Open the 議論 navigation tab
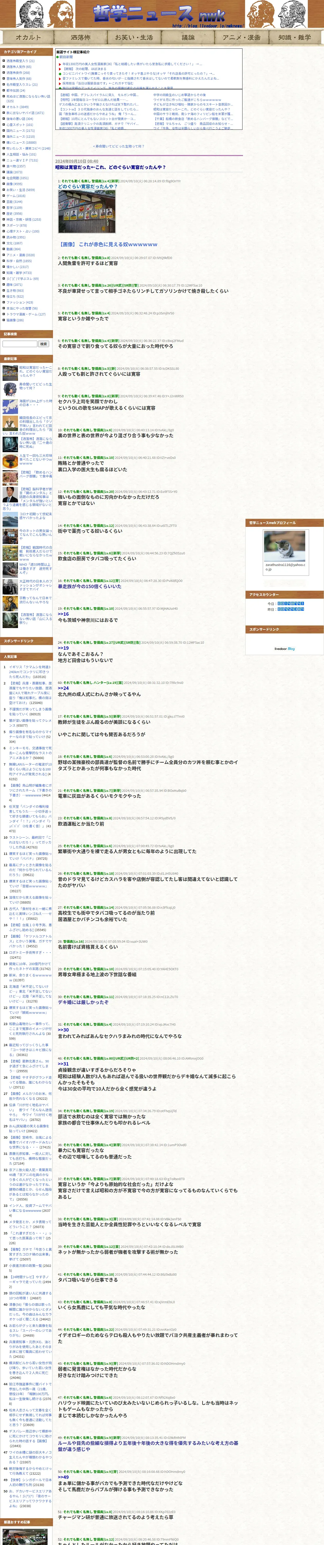Screen dimensions: 324x1545 [187, 37]
